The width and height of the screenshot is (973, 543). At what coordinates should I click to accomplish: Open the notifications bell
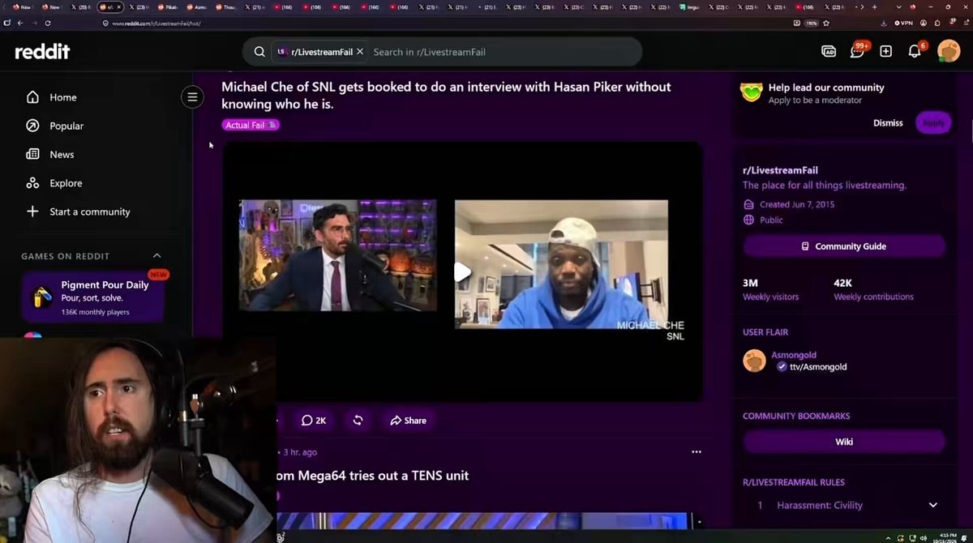point(915,51)
